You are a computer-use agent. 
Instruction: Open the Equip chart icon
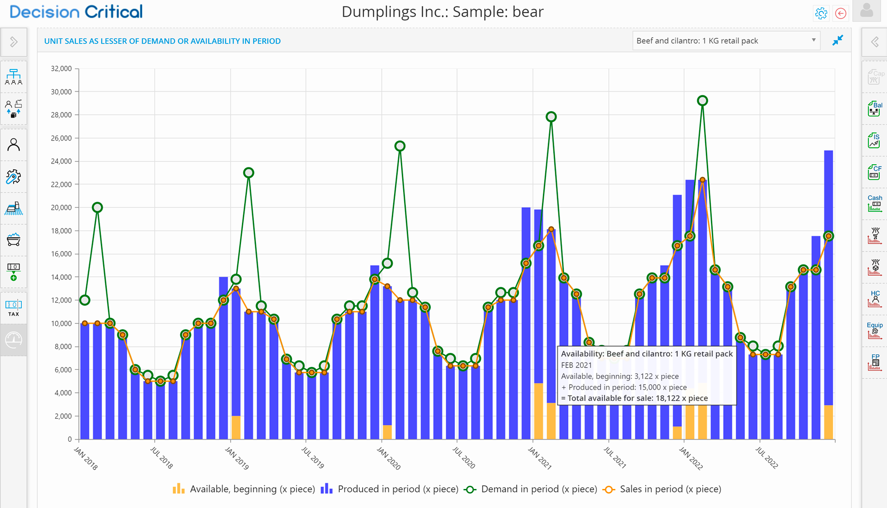[x=874, y=331]
